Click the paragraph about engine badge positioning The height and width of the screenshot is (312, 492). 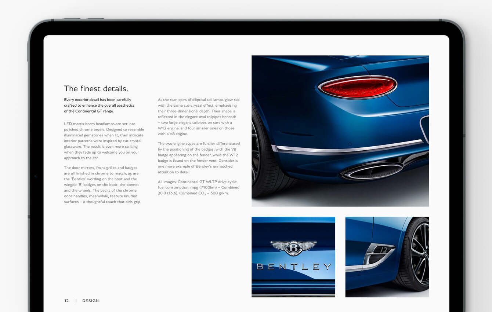(x=199, y=158)
